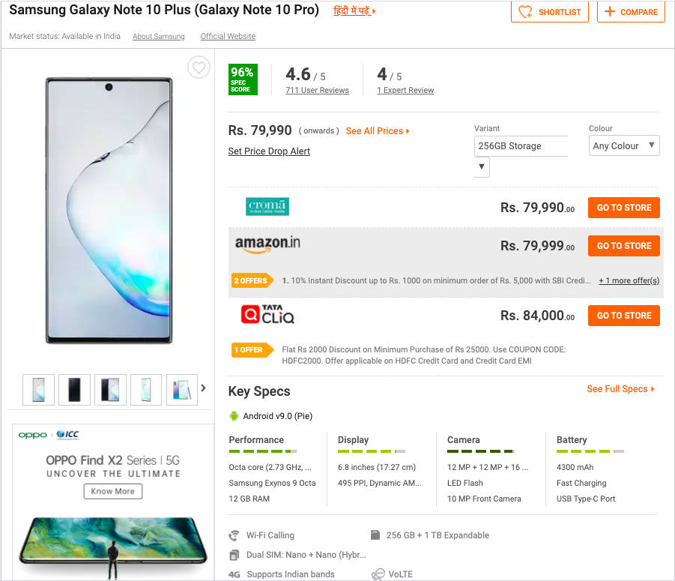
Task: Expand Amazon's '+1 more offer(s)' link
Action: 629,281
